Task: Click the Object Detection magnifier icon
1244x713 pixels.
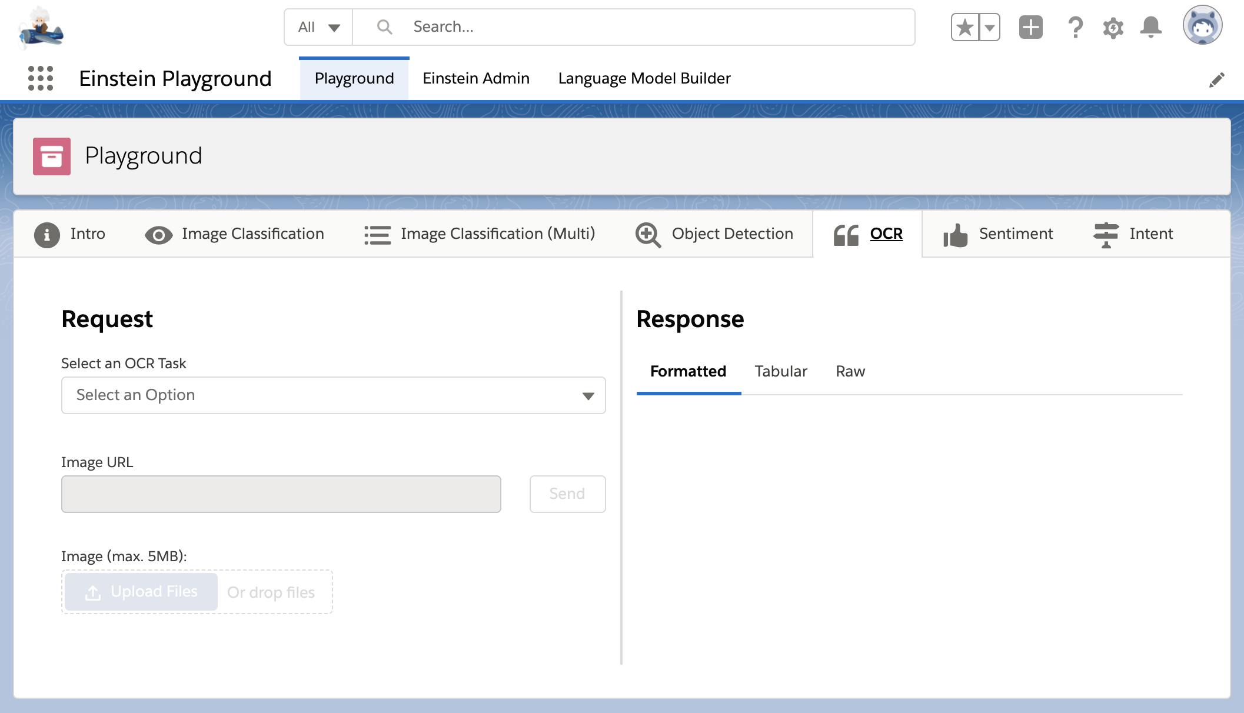Action: pyautogui.click(x=648, y=235)
